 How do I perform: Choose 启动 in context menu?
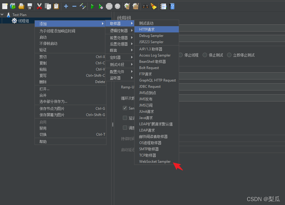70,37
